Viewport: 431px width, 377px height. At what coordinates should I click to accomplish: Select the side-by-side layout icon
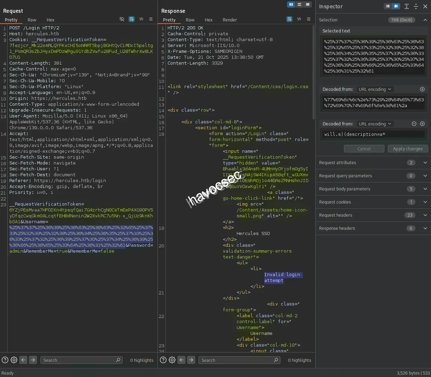pos(291,4)
